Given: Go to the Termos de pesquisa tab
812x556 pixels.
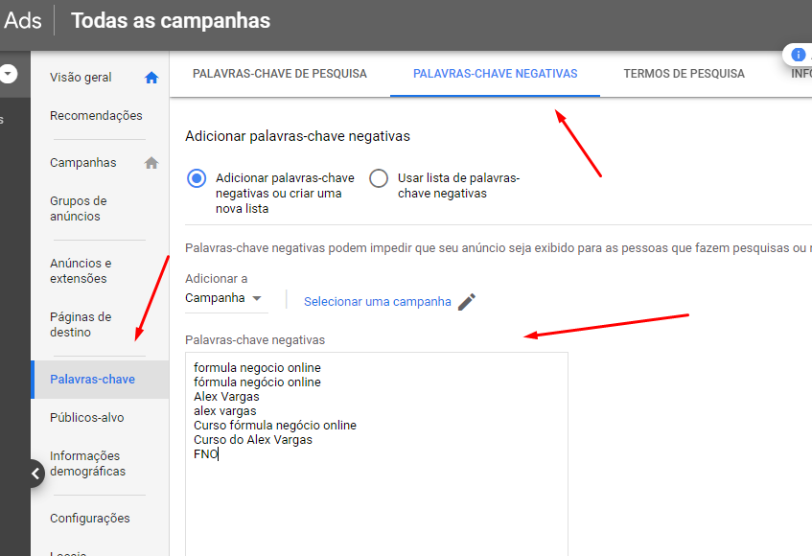Looking at the screenshot, I should (x=684, y=74).
